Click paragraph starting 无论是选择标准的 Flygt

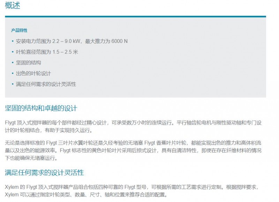click(x=133, y=150)
